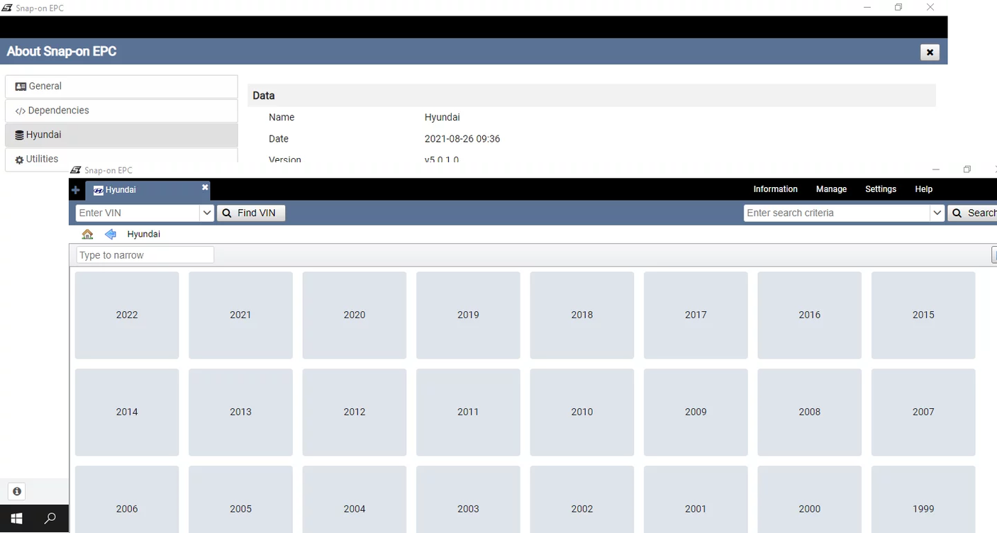997x533 pixels.
Task: Open a new tab with plus icon
Action: click(76, 190)
